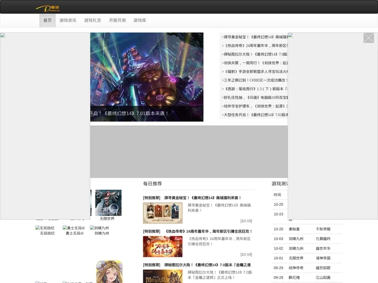Image resolution: width=378 pixels, height=283 pixels.
Task: Open the 无双战纪 text link
Action: click(x=47, y=233)
